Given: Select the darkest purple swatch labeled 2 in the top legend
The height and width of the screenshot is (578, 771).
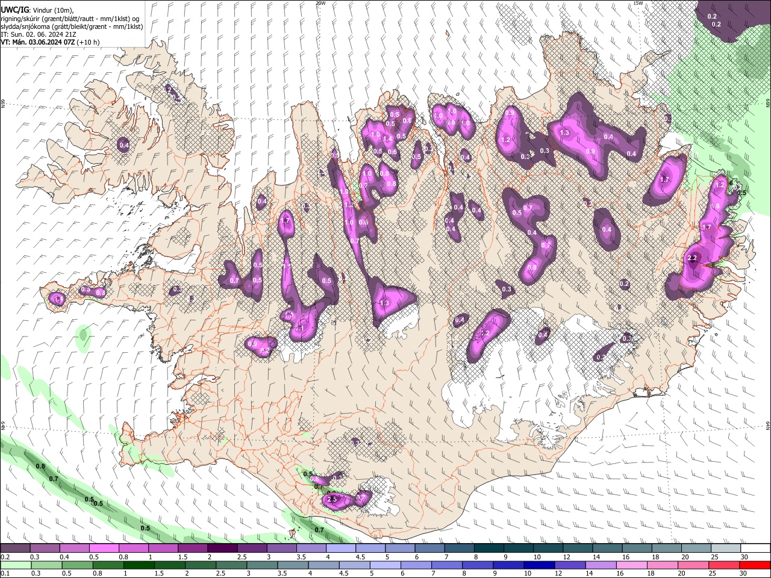Looking at the screenshot, I should point(222,548).
